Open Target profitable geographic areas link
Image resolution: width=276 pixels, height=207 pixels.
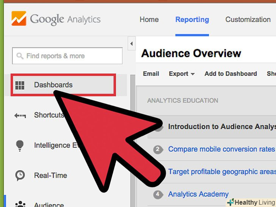tap(222, 172)
